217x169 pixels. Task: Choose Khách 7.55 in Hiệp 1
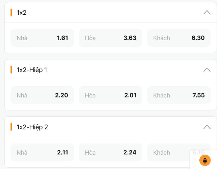[x=179, y=95]
